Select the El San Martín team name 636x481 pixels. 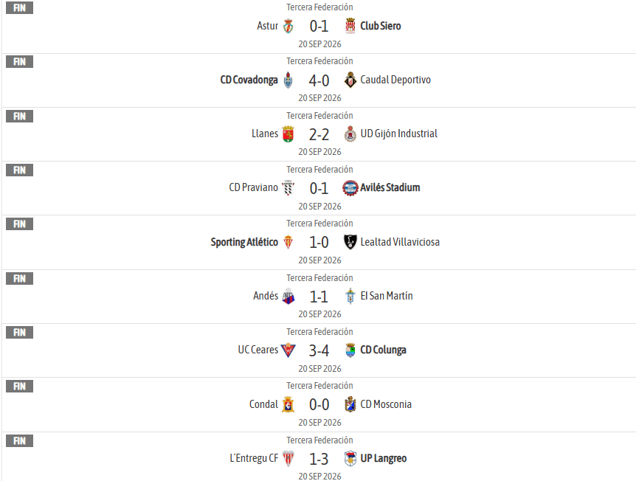pyautogui.click(x=387, y=296)
